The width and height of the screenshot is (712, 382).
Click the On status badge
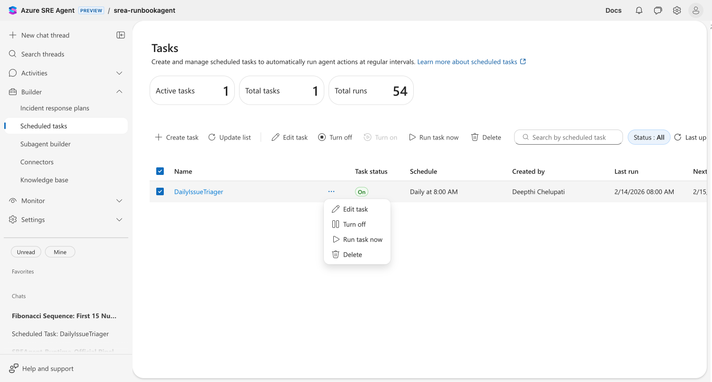pyautogui.click(x=362, y=192)
